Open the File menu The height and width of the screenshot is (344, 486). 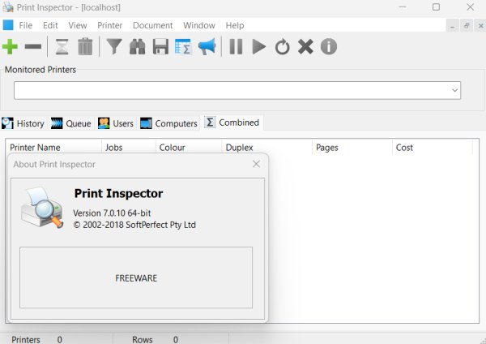coord(25,25)
